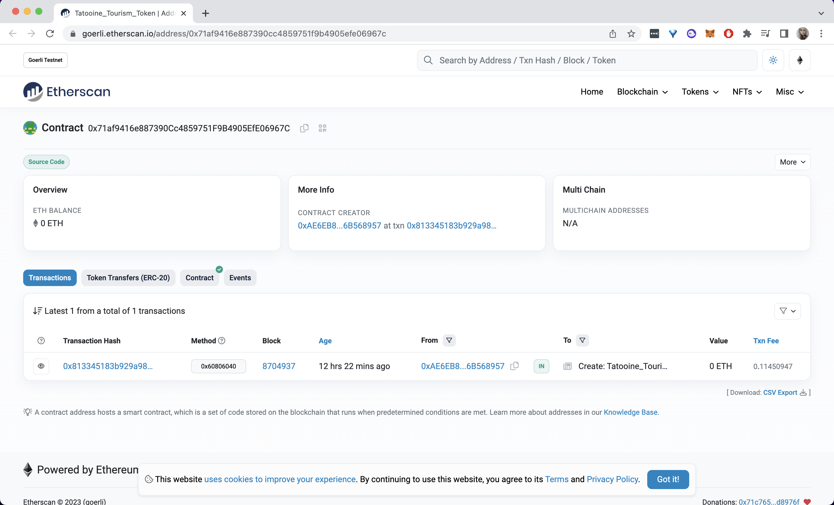Copy the contract address to clipboard
The width and height of the screenshot is (834, 505).
click(x=304, y=128)
